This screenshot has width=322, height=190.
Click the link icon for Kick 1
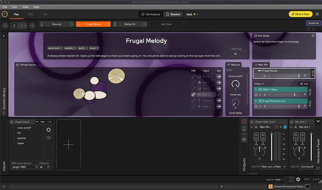pos(193,82)
